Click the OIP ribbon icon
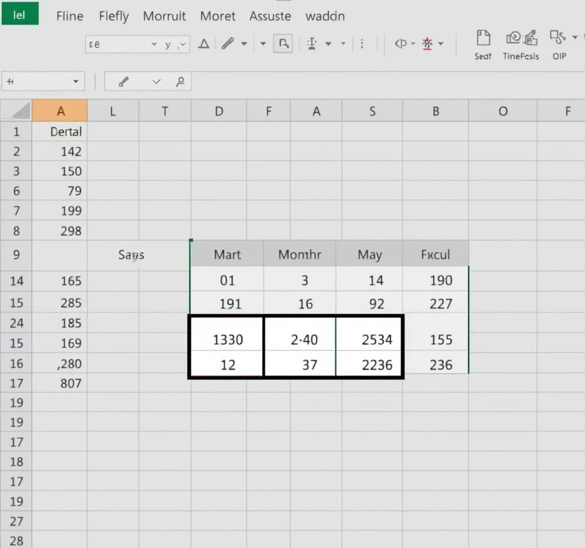The image size is (585, 548). coord(558,38)
